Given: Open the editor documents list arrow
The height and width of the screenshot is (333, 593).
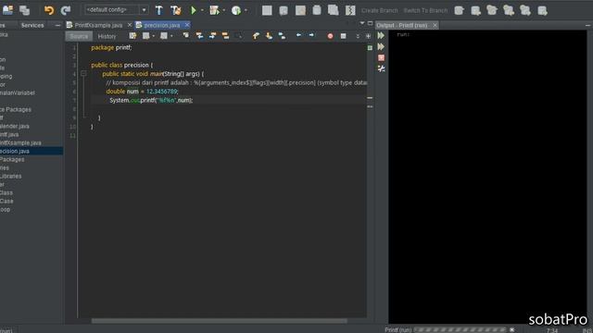Looking at the screenshot, I should coord(362,23).
